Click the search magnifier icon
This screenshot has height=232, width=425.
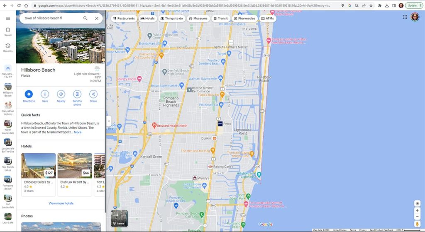coord(85,18)
